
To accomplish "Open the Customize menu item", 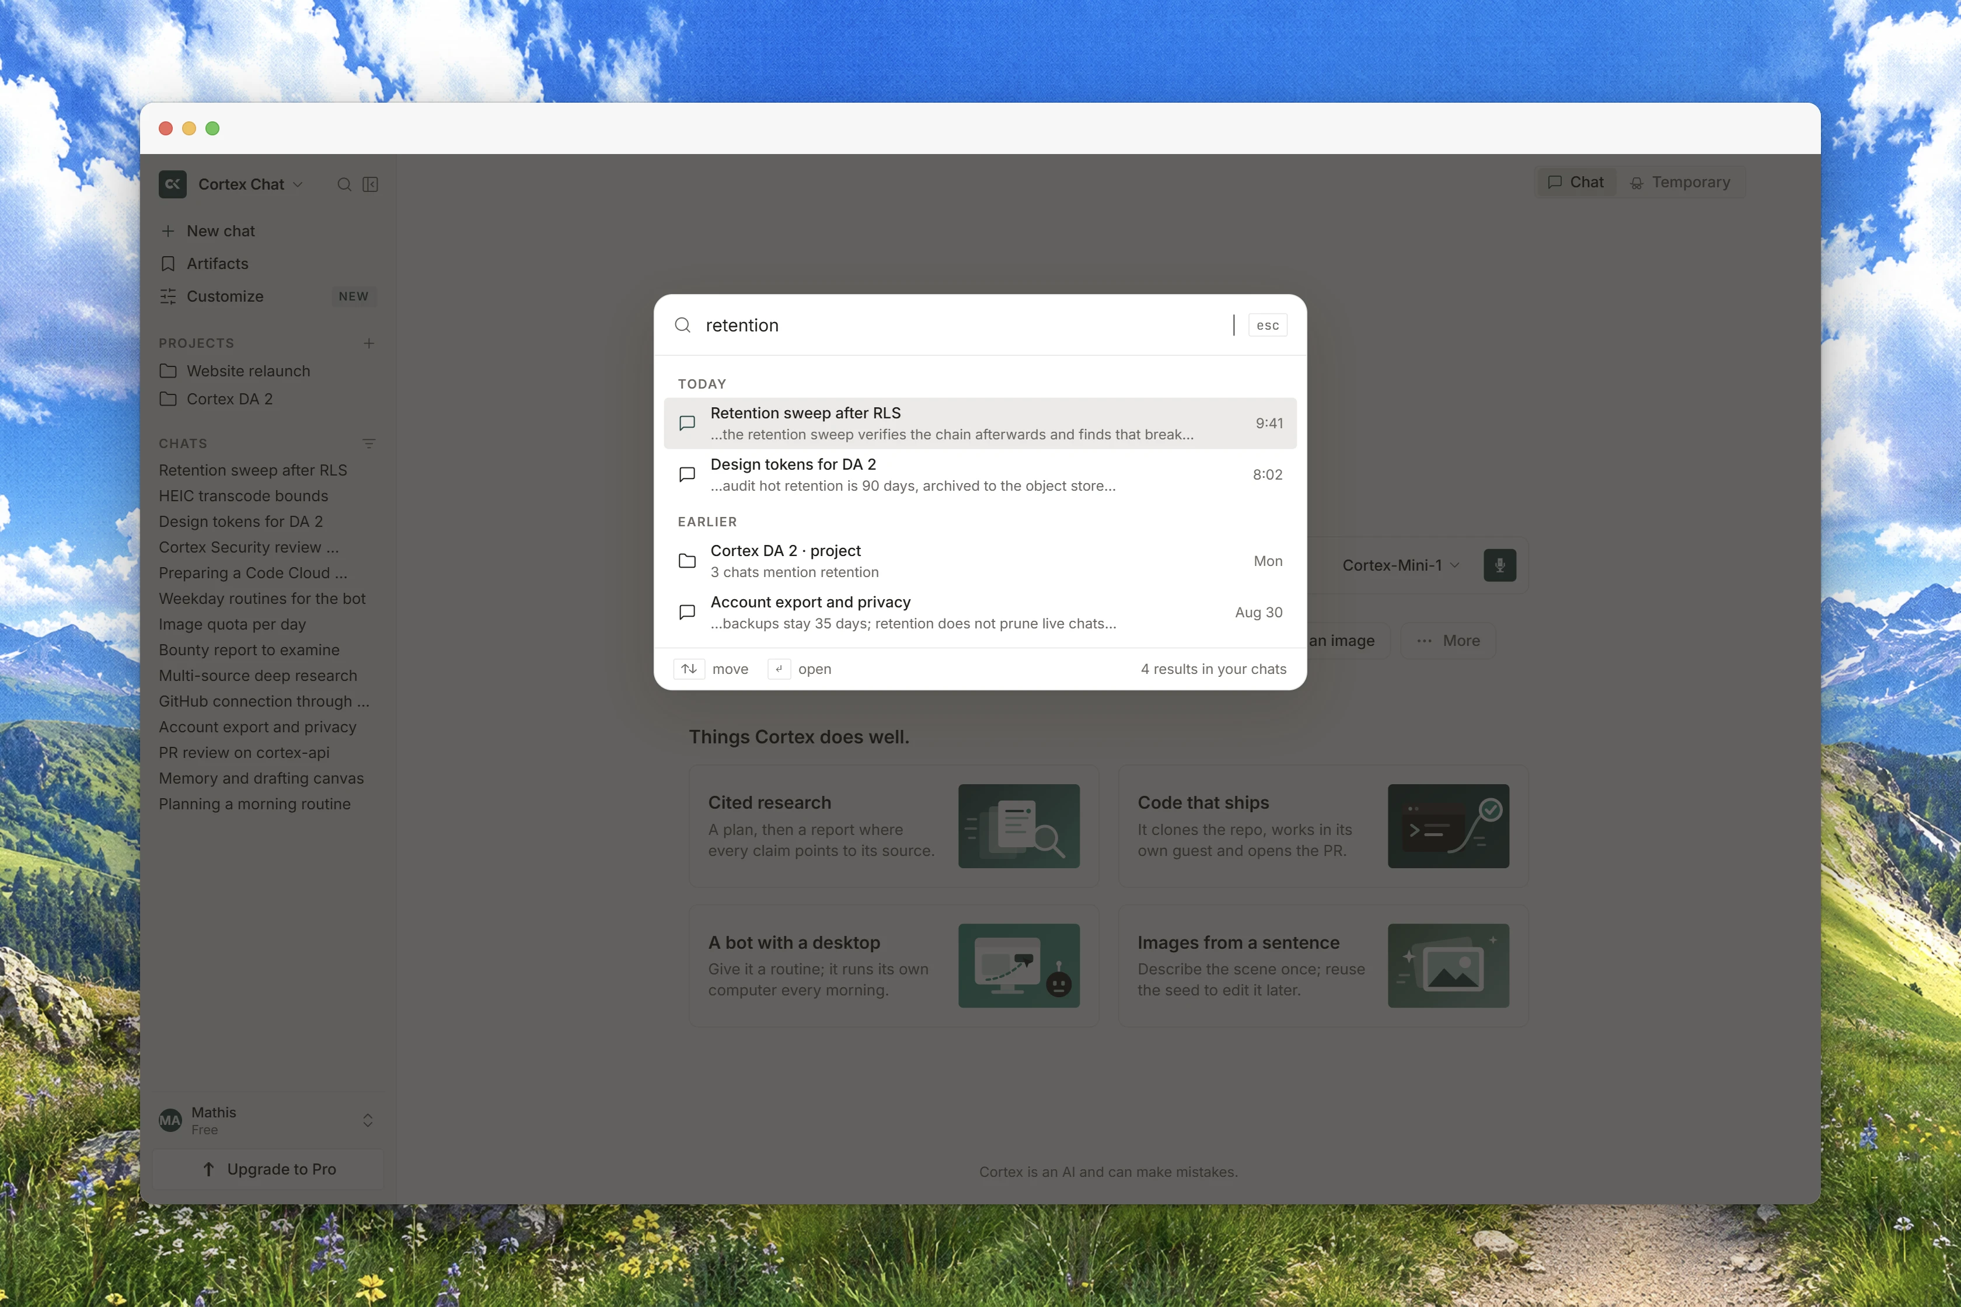I will pos(267,296).
